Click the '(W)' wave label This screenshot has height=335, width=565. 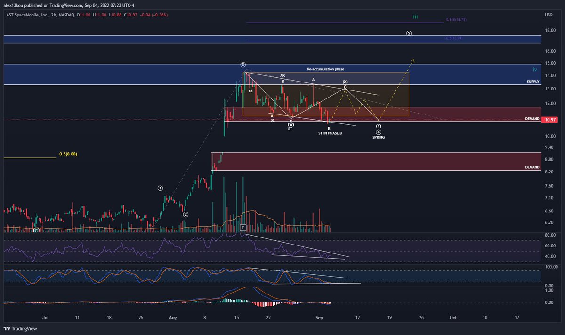point(291,124)
